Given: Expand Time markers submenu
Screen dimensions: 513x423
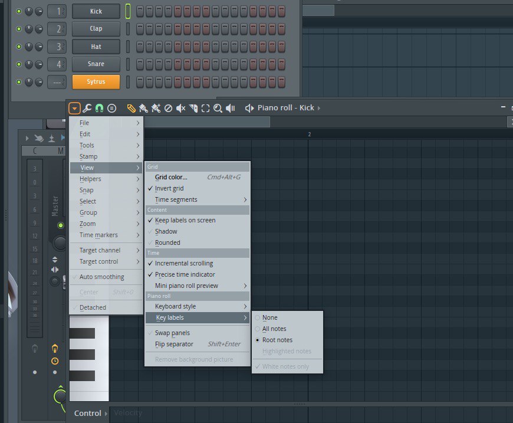Looking at the screenshot, I should click(106, 235).
